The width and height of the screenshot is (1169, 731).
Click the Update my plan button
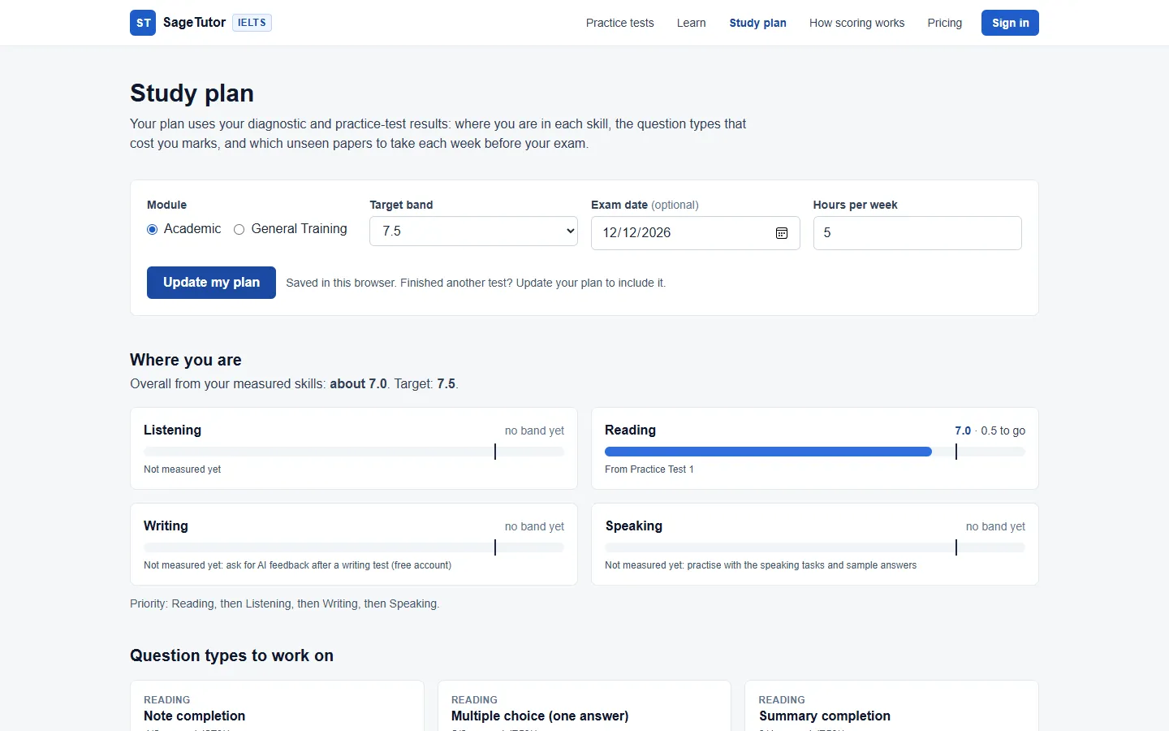[211, 283]
